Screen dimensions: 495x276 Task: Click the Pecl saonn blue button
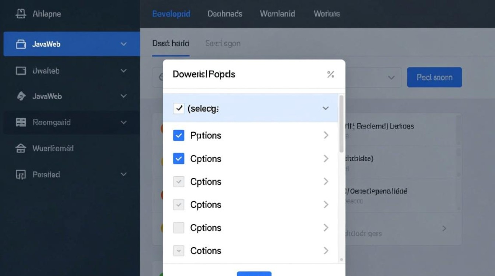[434, 77]
